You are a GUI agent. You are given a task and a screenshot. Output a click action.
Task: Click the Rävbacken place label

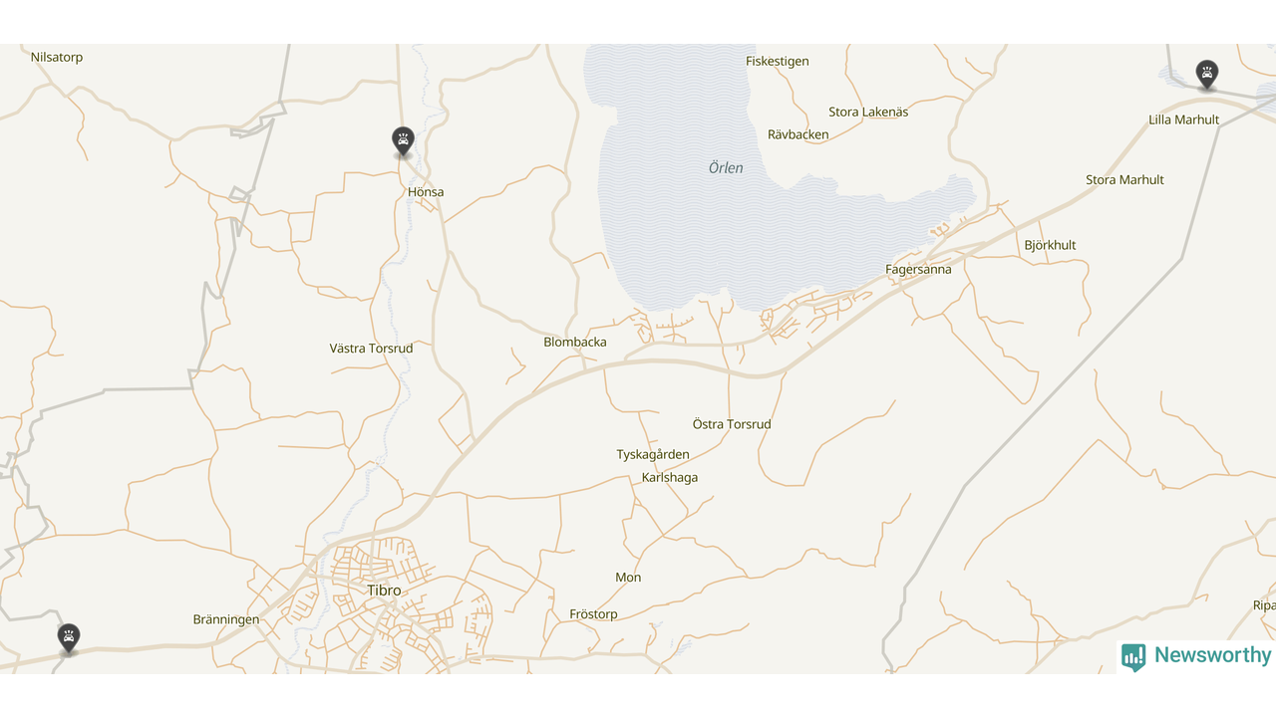[798, 135]
